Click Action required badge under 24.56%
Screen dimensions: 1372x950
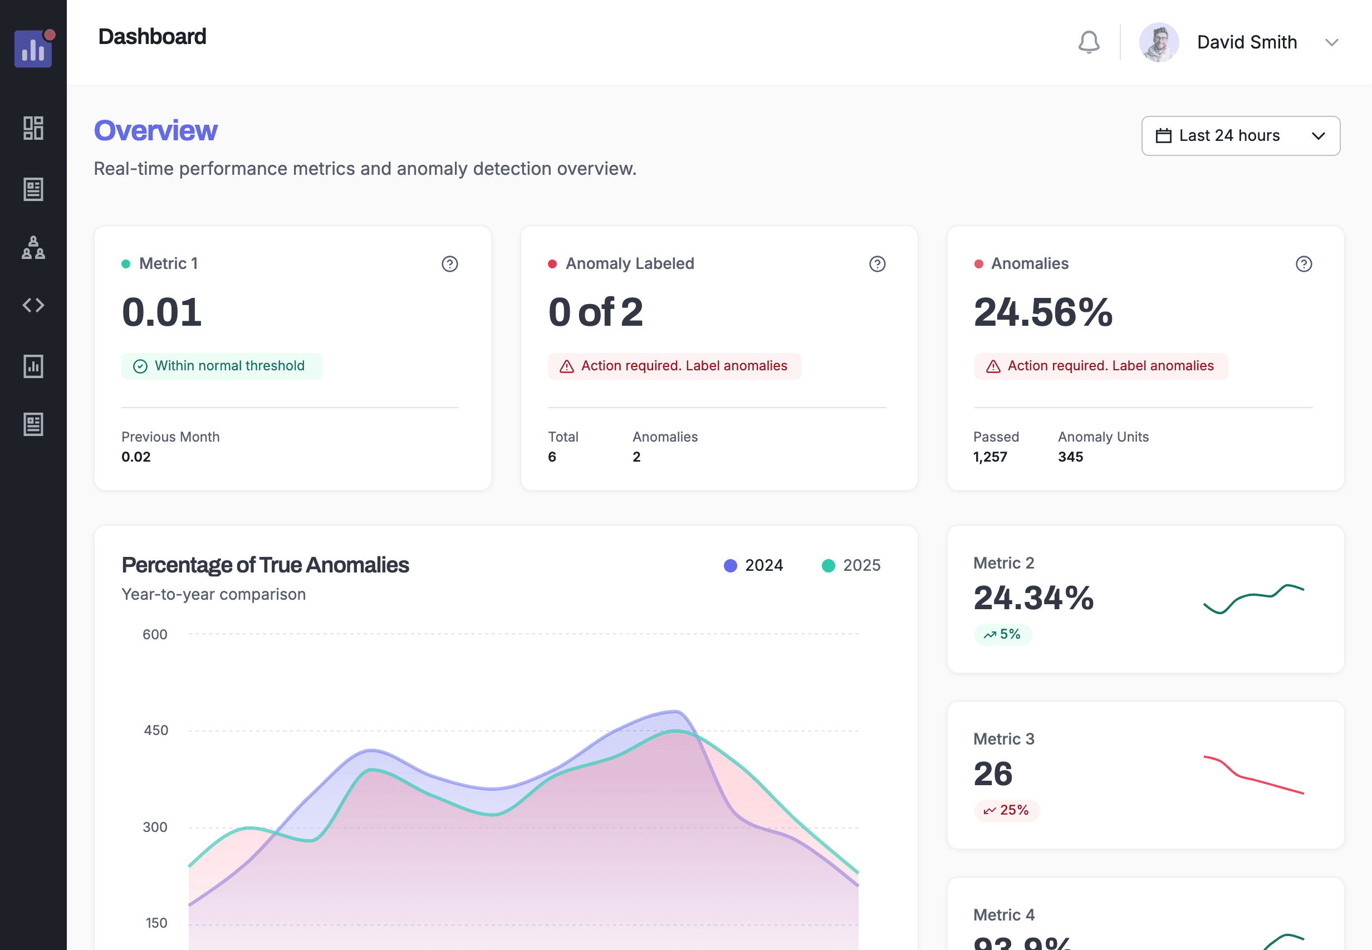coord(1101,366)
